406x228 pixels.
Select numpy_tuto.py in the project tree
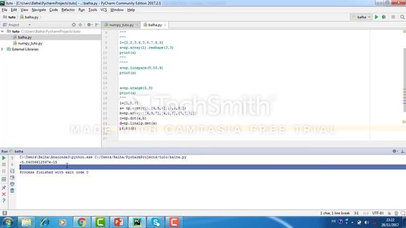(30, 43)
